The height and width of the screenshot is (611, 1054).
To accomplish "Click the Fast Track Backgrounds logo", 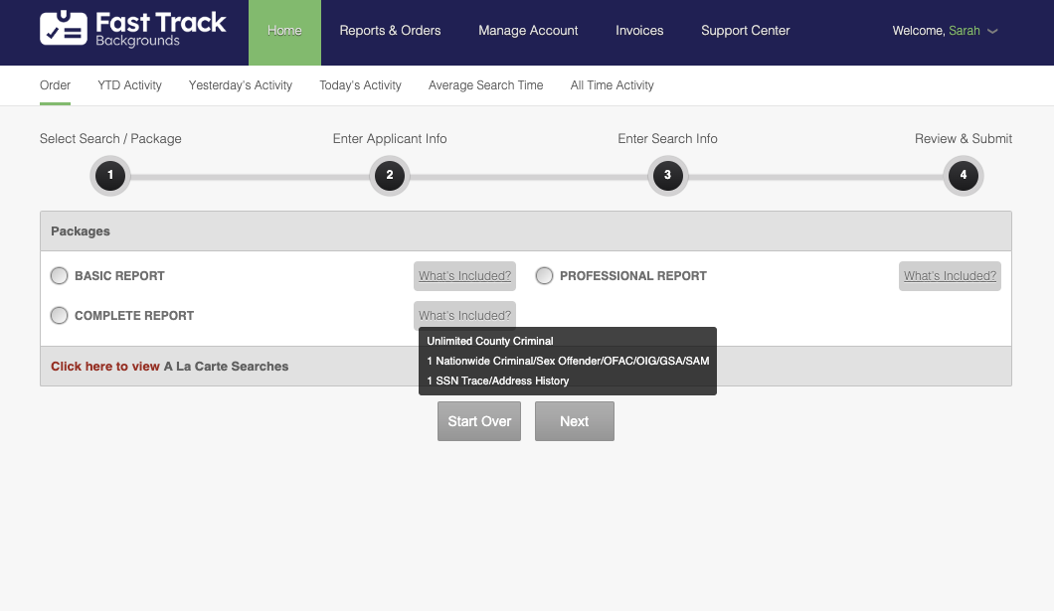I will [x=133, y=30].
